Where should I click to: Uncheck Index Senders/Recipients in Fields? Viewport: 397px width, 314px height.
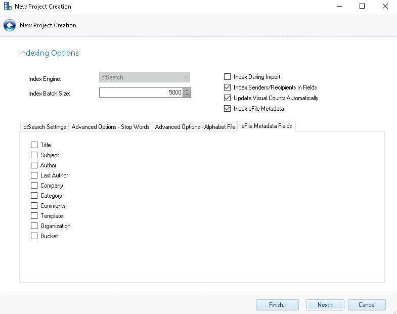[227, 87]
